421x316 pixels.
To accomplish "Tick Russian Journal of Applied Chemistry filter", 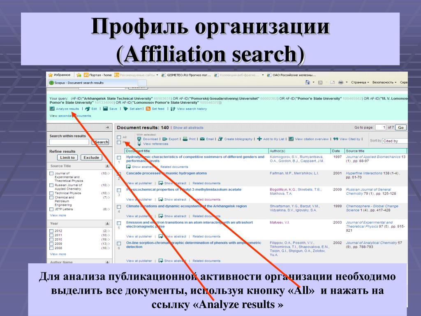I will tap(51, 185).
